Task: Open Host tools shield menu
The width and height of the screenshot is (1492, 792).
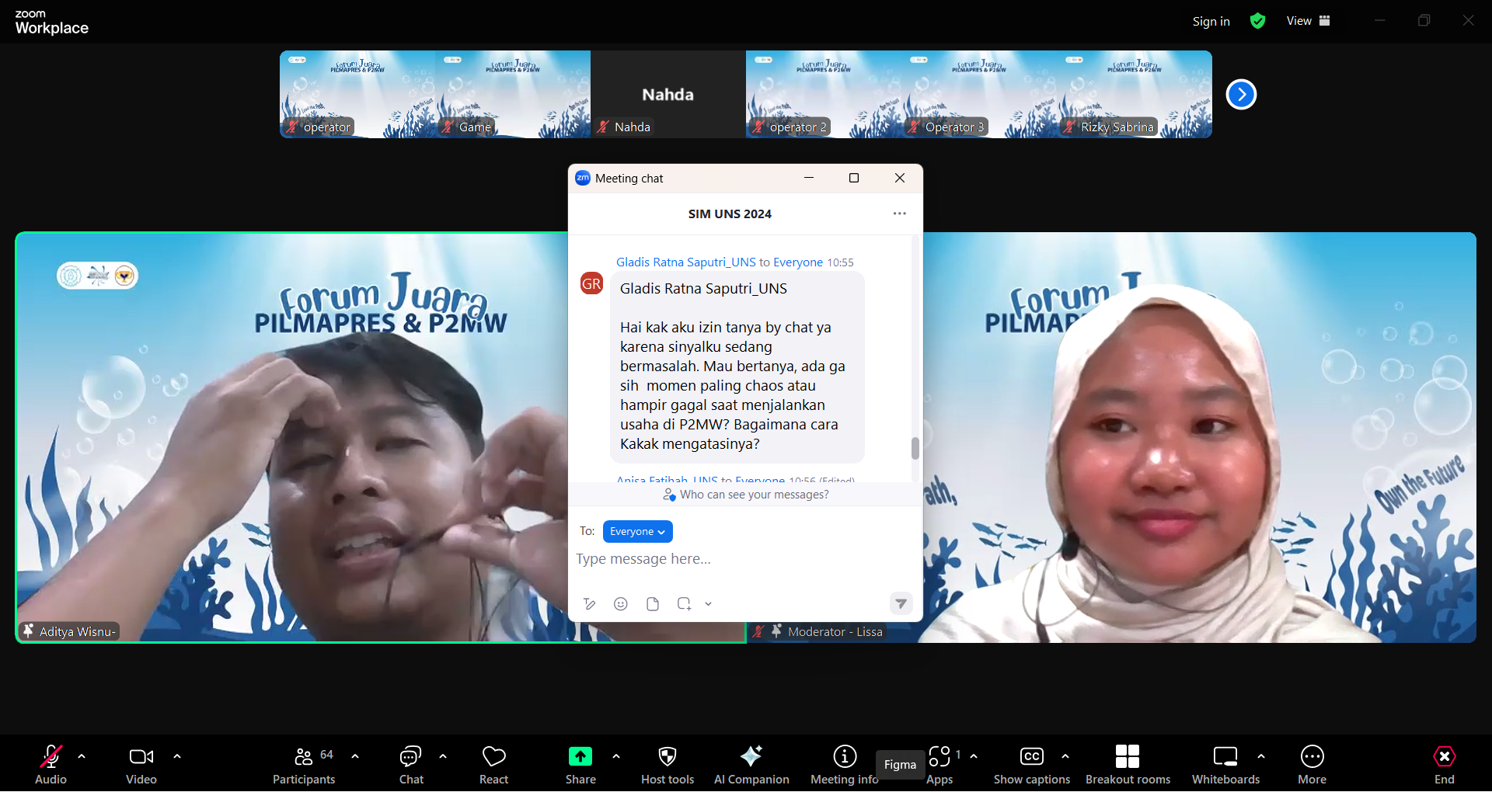Action: (668, 765)
